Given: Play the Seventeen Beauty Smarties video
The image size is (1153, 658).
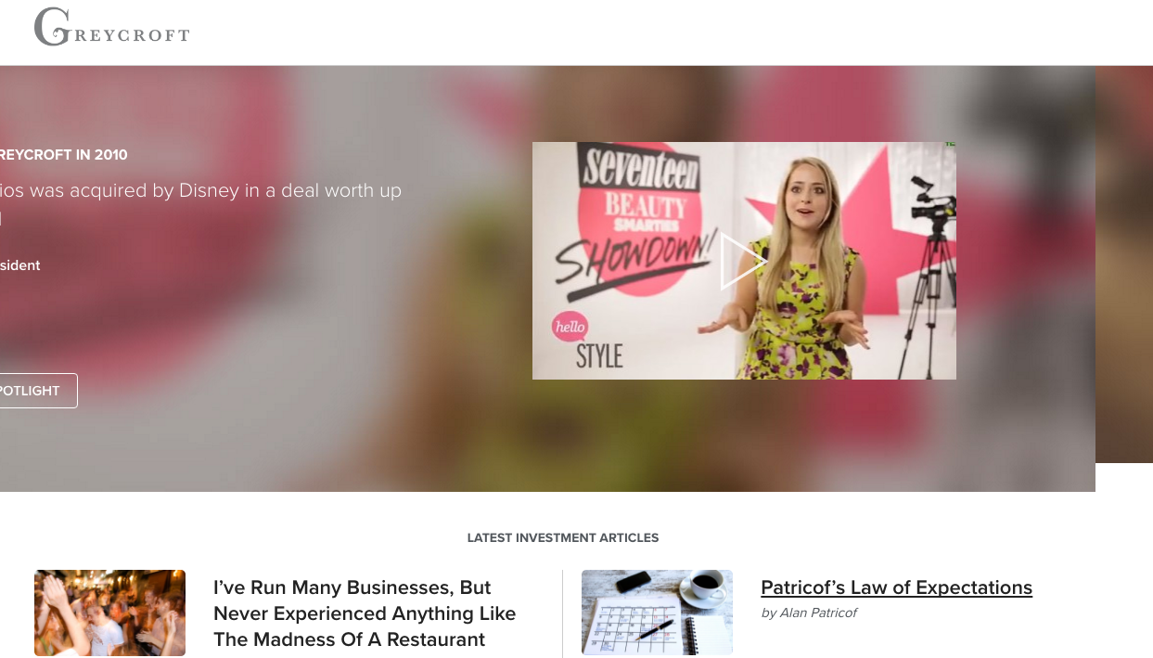Looking at the screenshot, I should (x=744, y=261).
